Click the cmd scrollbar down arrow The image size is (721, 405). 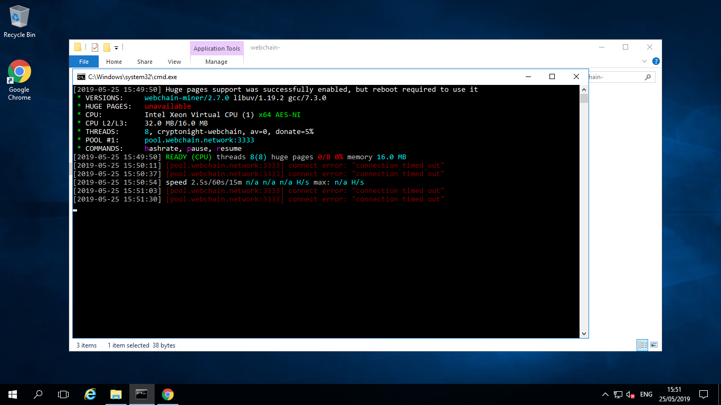[x=584, y=334]
